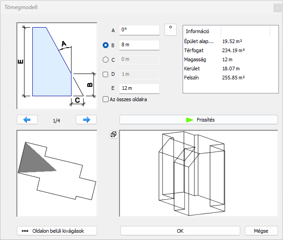Click the Információ column header
Screen dimensions: 283x240
pyautogui.click(x=202, y=31)
